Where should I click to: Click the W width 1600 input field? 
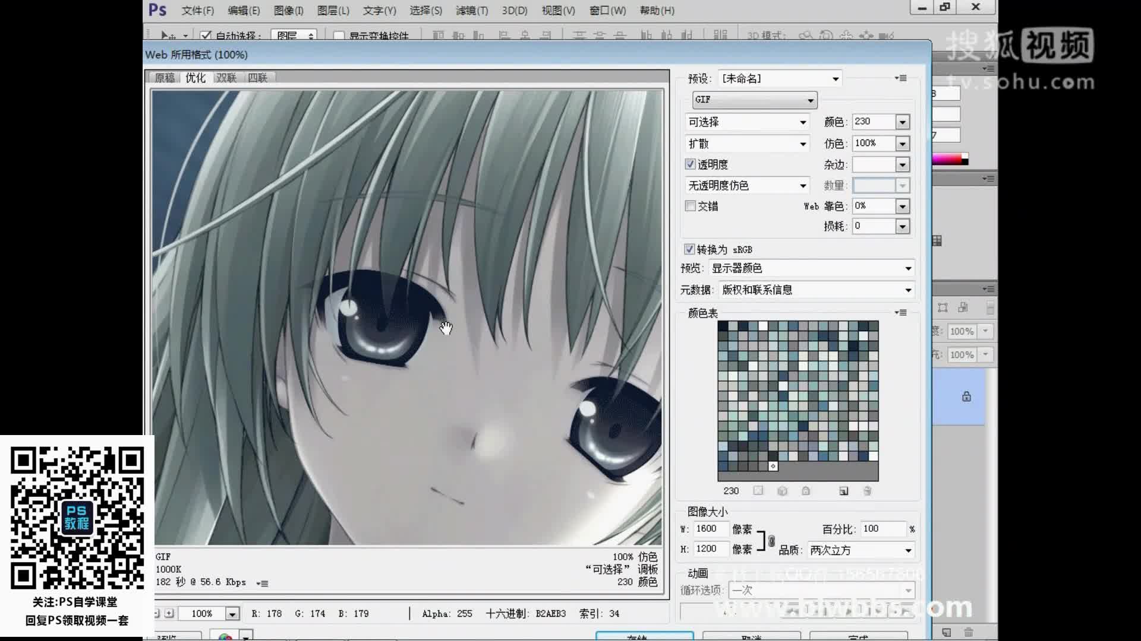[x=711, y=529]
